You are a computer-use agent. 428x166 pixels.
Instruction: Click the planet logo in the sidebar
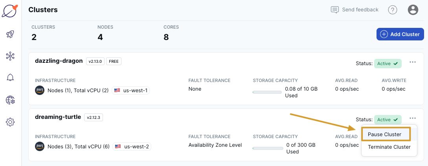click(10, 10)
